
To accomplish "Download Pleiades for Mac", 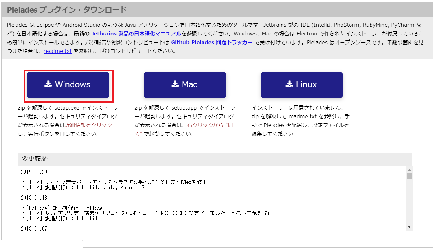I will (x=185, y=84).
